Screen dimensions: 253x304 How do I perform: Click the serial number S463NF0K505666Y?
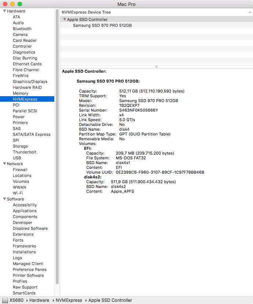[x=139, y=110]
